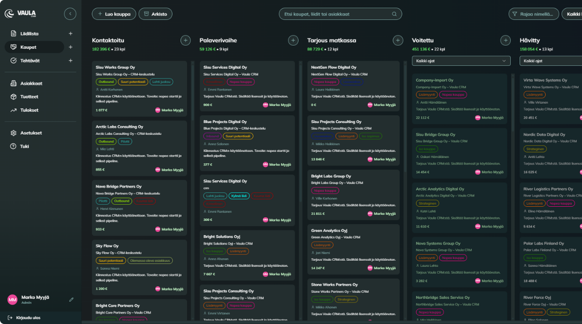Open the Blue Projects Digital Oy card
The height and width of the screenshot is (324, 582).
coord(247,143)
